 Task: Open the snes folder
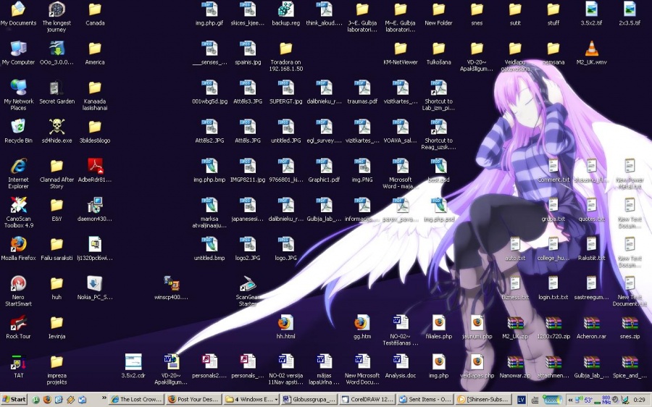pos(477,14)
